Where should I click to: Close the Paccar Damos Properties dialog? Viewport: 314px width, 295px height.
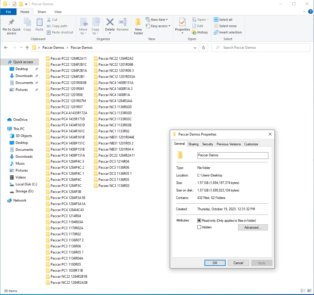[x=270, y=134]
